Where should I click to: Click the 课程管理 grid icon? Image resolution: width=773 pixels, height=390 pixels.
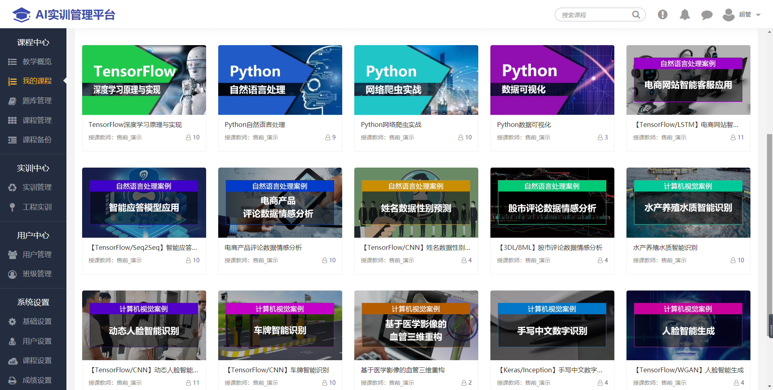click(12, 120)
